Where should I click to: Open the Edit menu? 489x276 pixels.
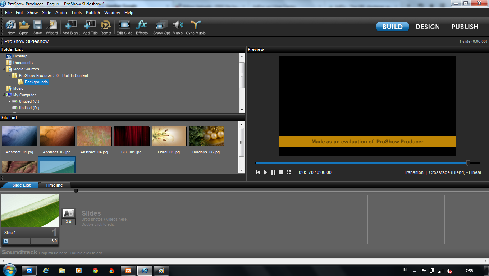19,13
